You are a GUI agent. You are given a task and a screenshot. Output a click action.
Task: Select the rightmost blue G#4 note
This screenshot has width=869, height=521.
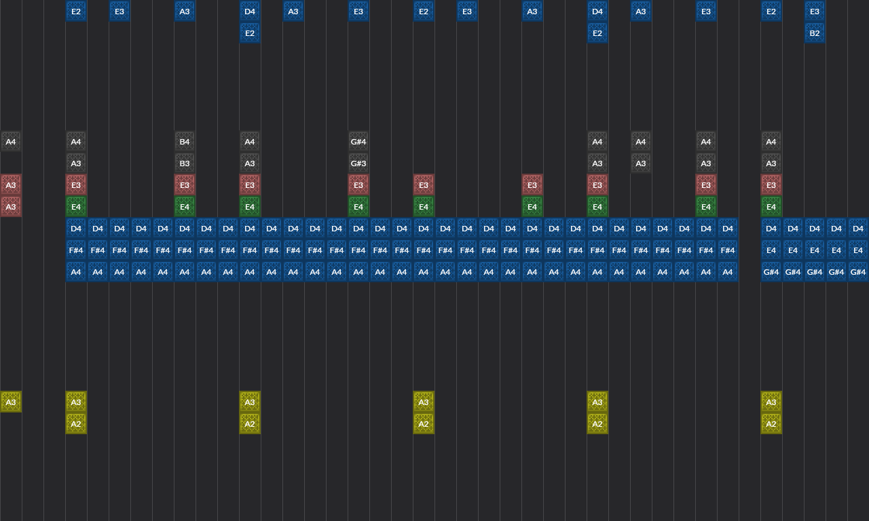858,272
